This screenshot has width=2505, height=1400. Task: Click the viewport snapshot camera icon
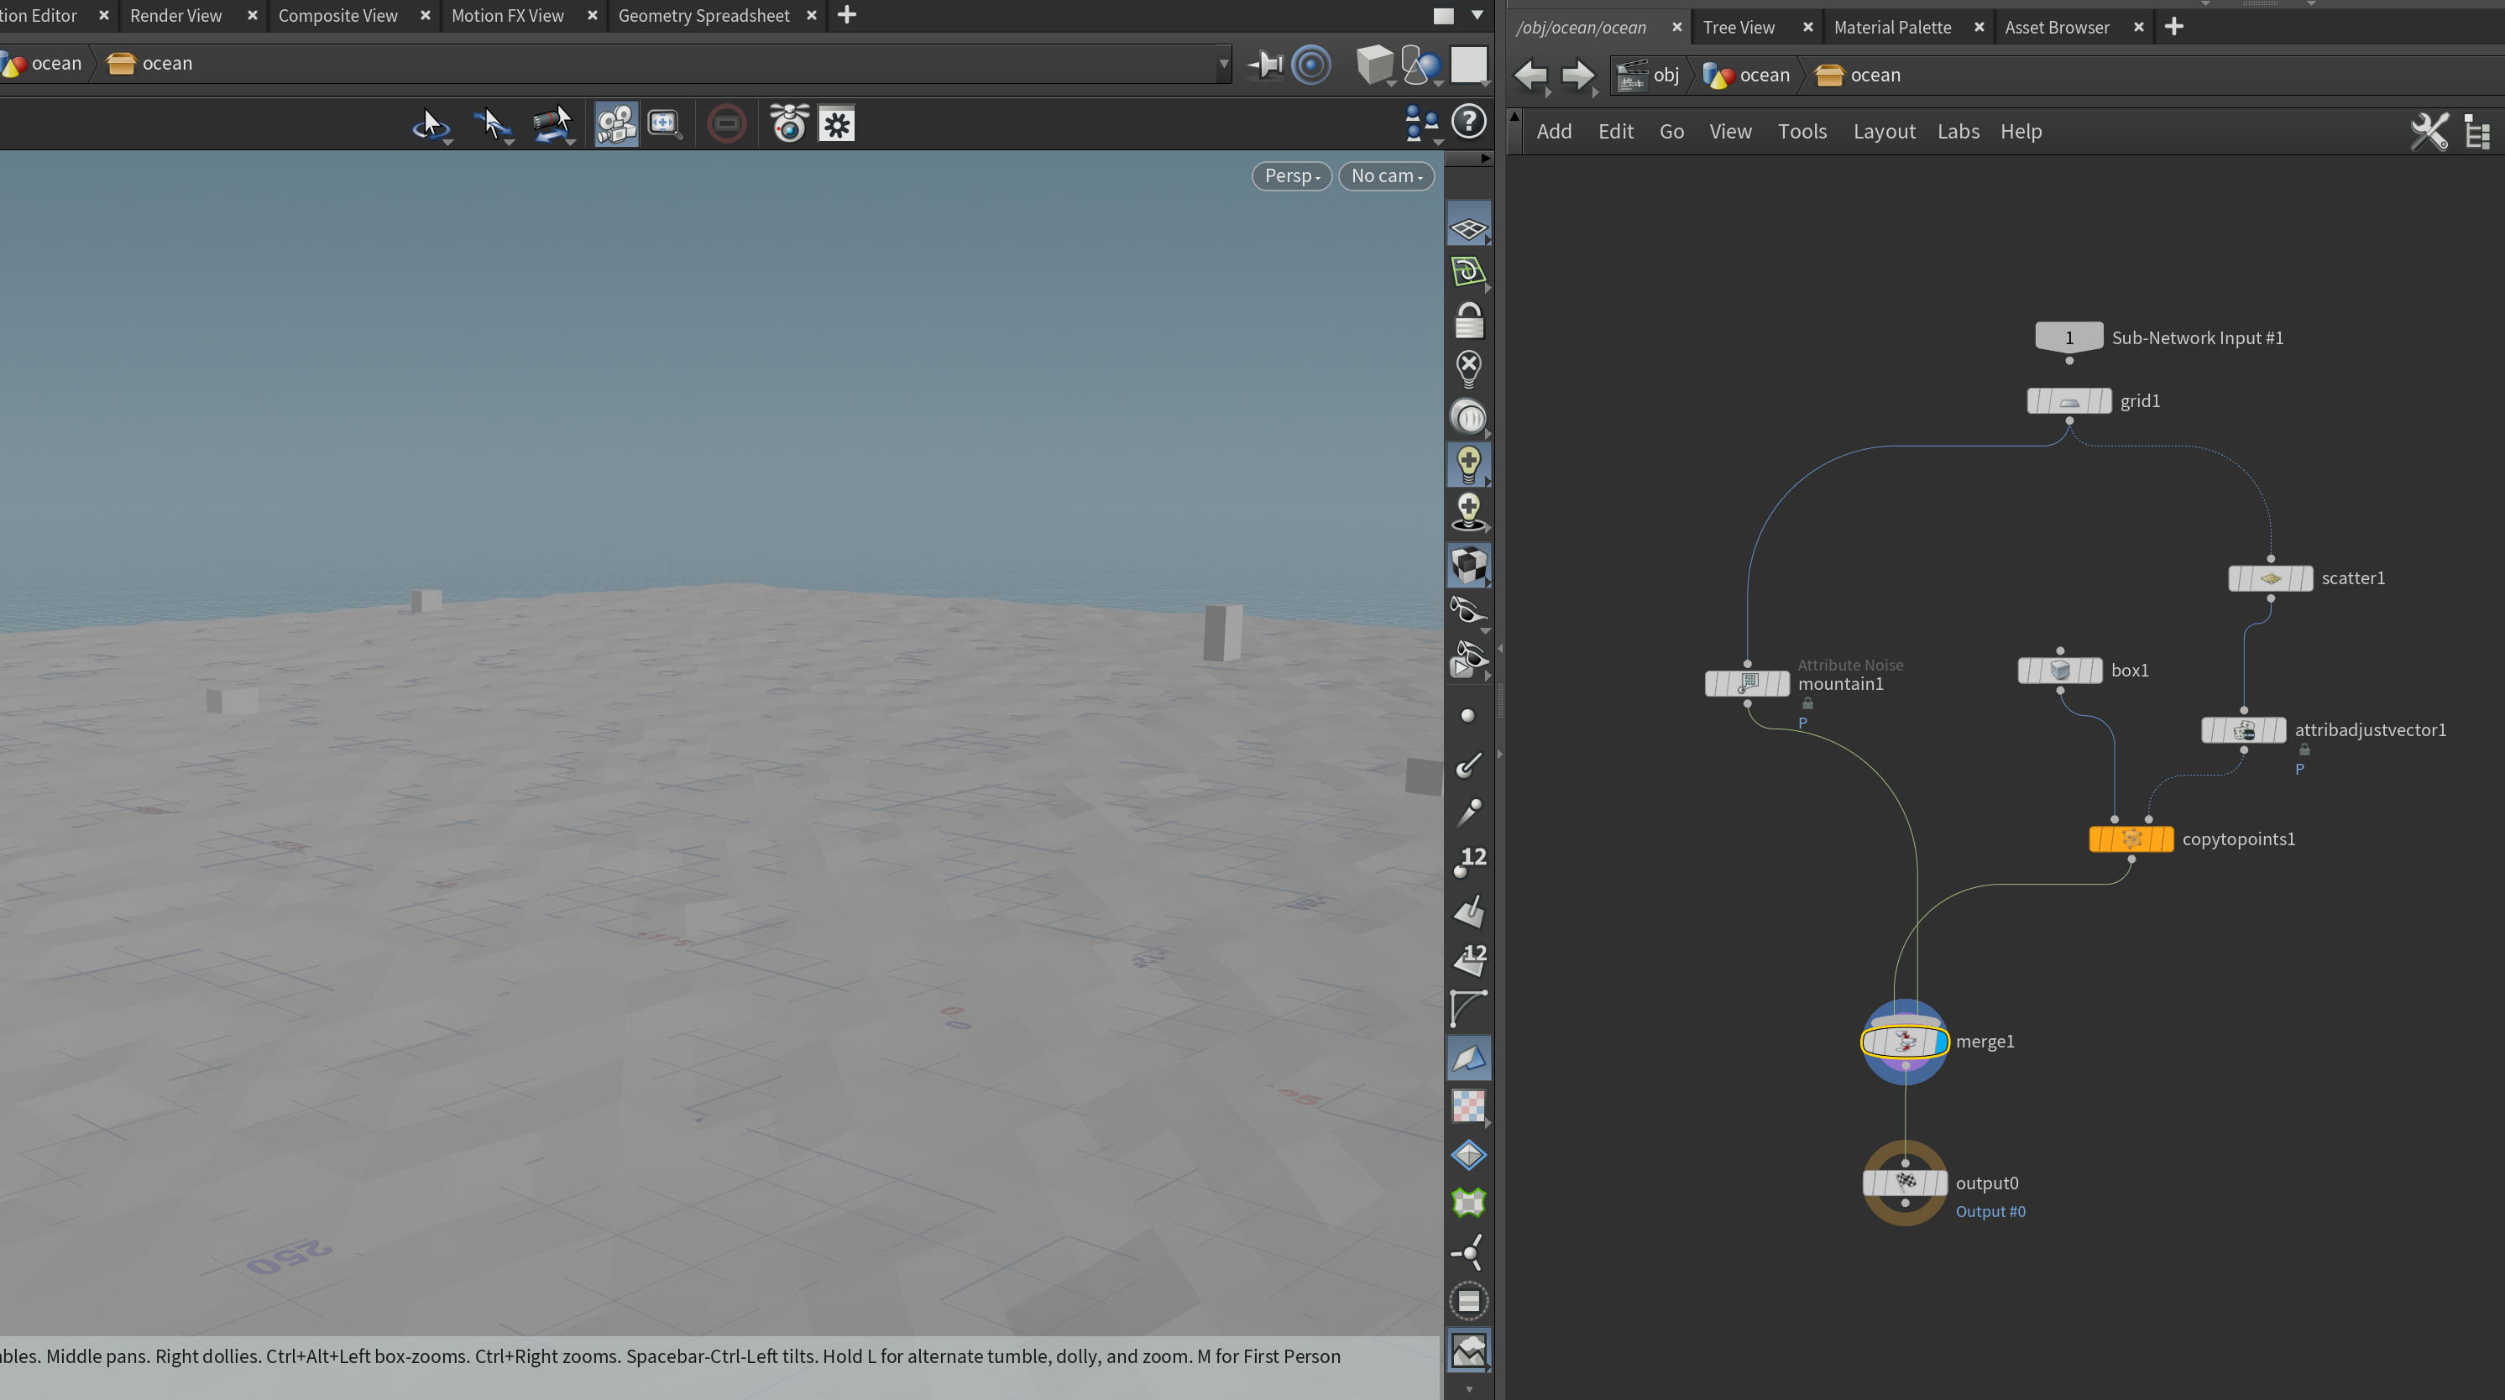[788, 123]
